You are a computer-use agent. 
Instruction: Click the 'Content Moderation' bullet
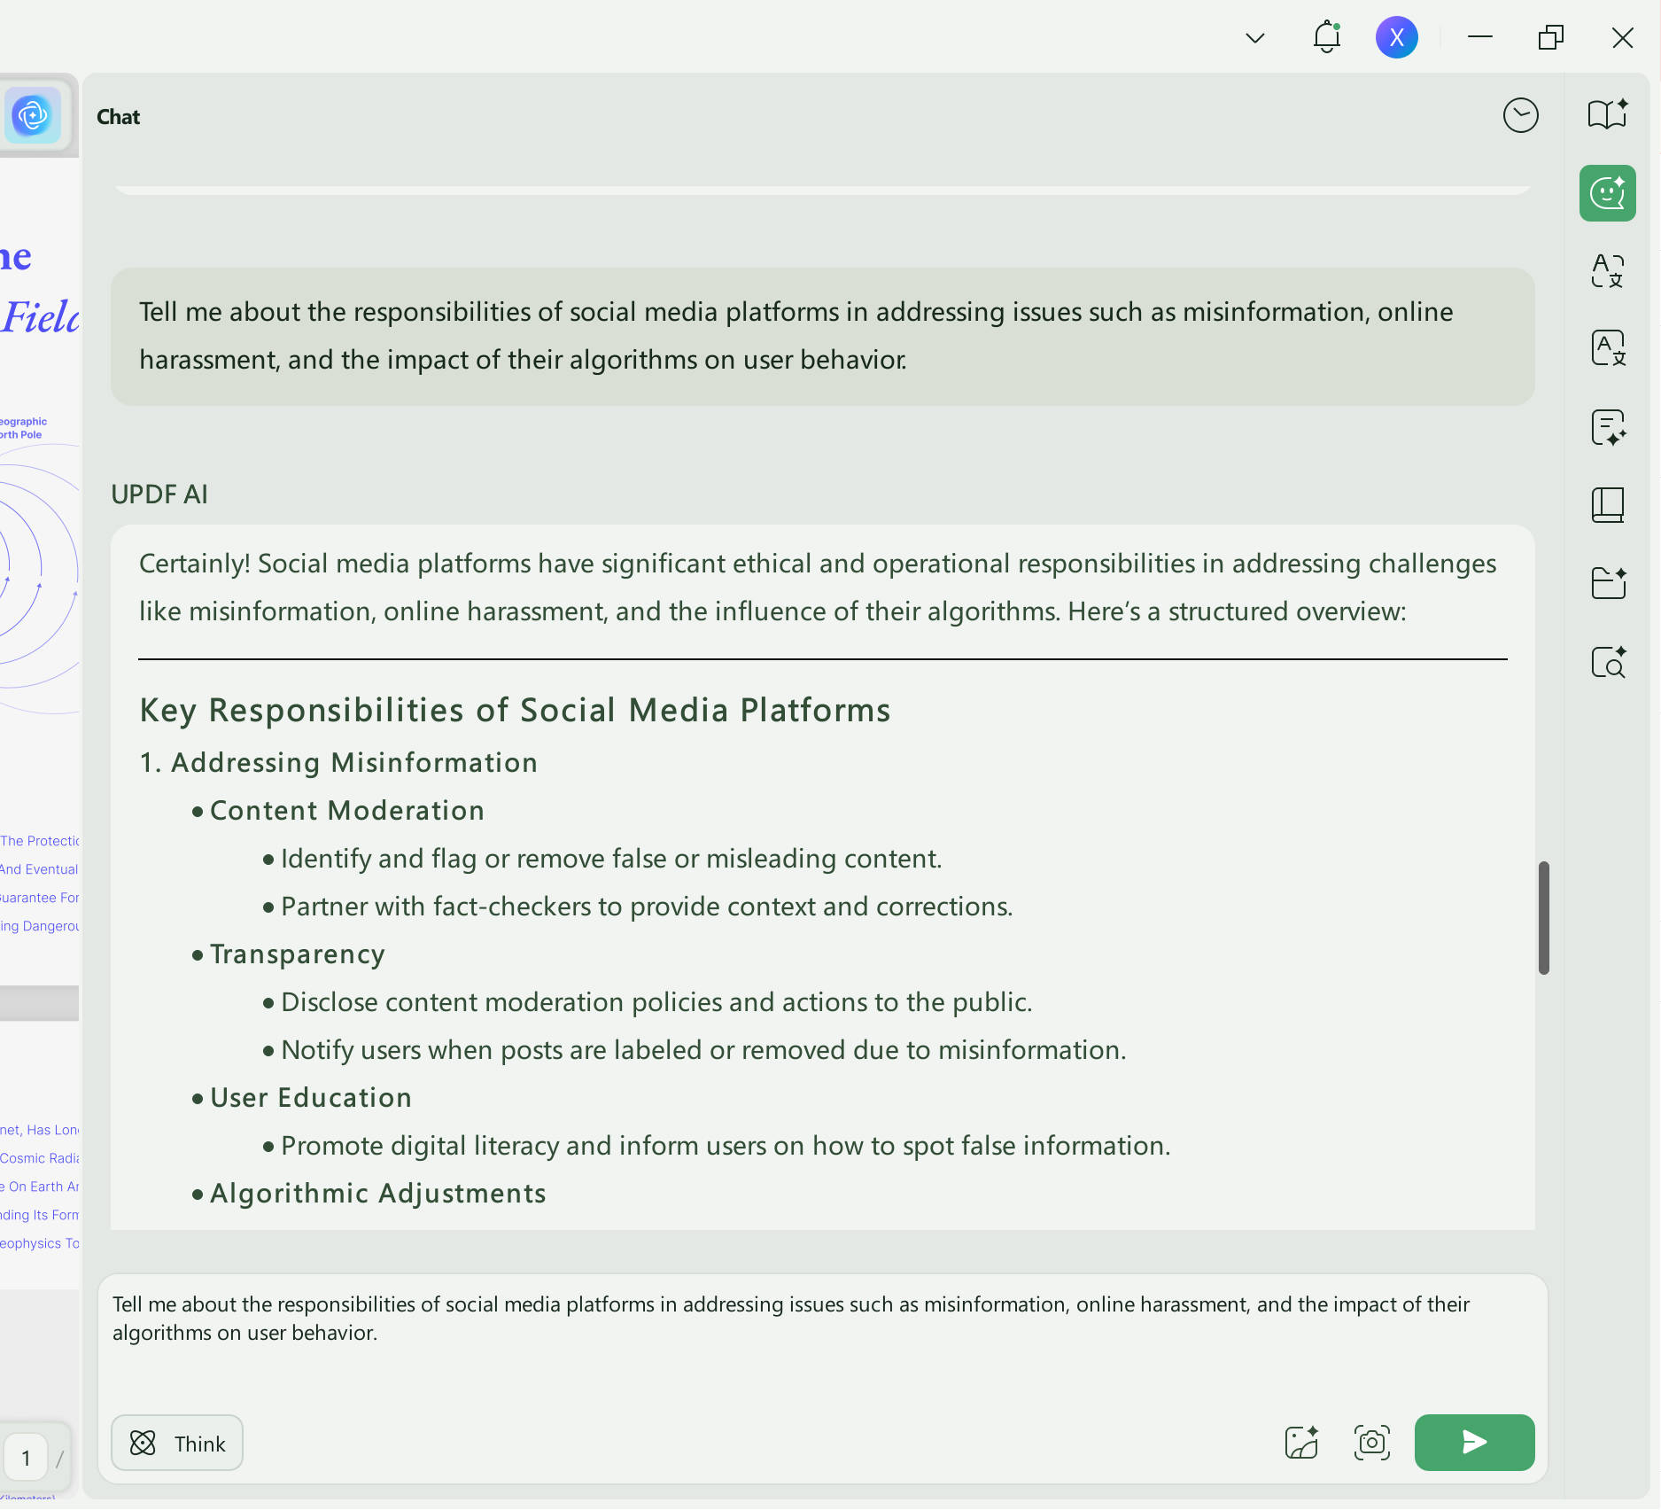[x=346, y=810]
